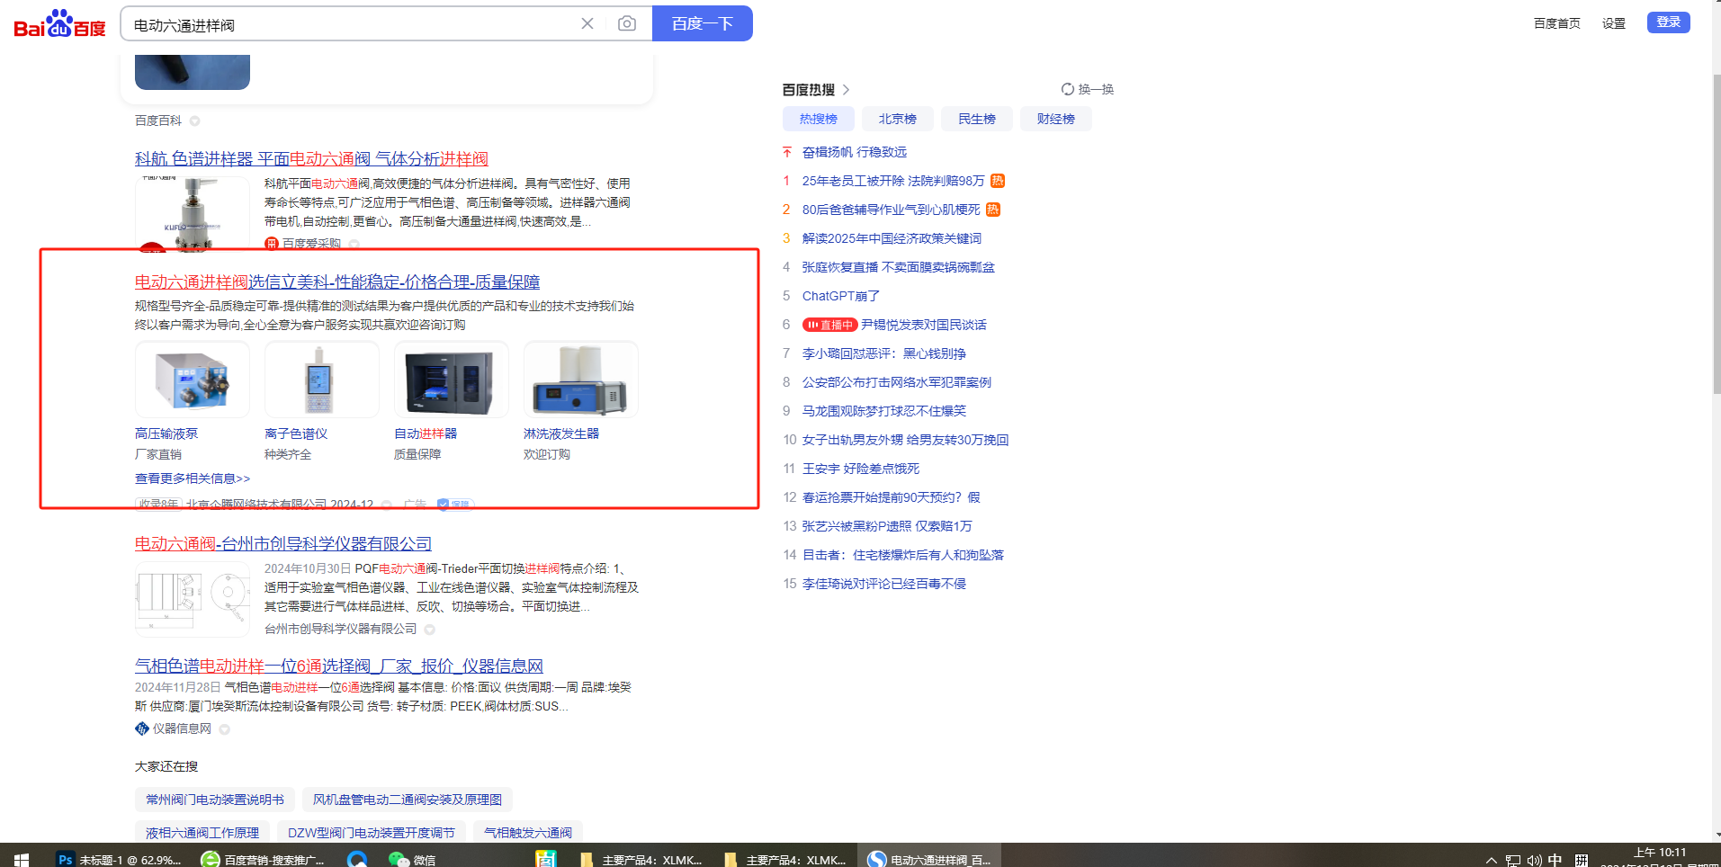Screen dimensions: 1721x867
Task: Click the 换一换 refresh text
Action: point(1096,89)
